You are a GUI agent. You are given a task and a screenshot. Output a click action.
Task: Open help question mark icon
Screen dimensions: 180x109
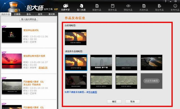tap(165, 1)
